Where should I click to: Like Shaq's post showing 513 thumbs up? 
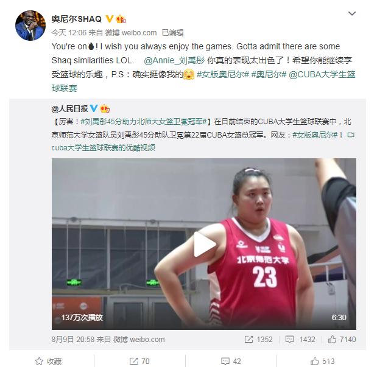[x=322, y=362]
